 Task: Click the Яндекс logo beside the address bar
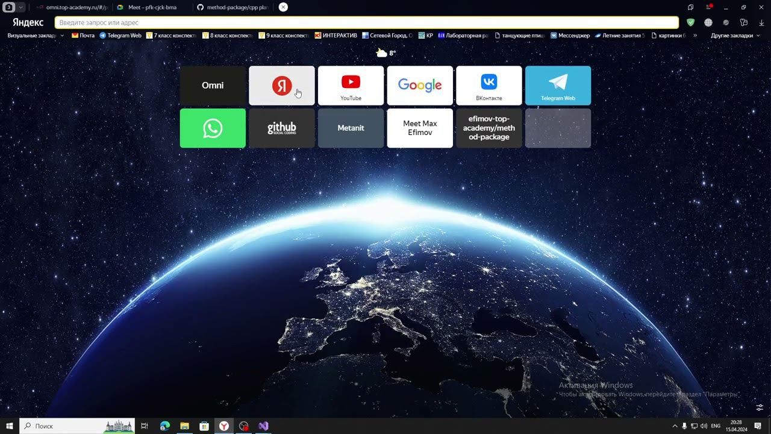tap(28, 22)
